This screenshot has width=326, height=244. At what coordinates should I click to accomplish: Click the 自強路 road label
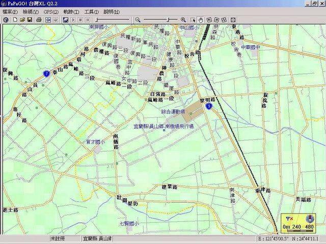pos(158,94)
